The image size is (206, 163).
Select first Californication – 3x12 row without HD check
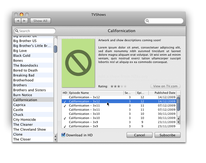[x=119, y=97]
